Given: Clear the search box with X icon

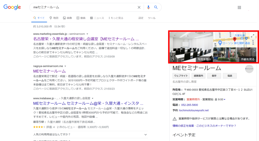Looking at the screenshot, I should pyautogui.click(x=139, y=7).
